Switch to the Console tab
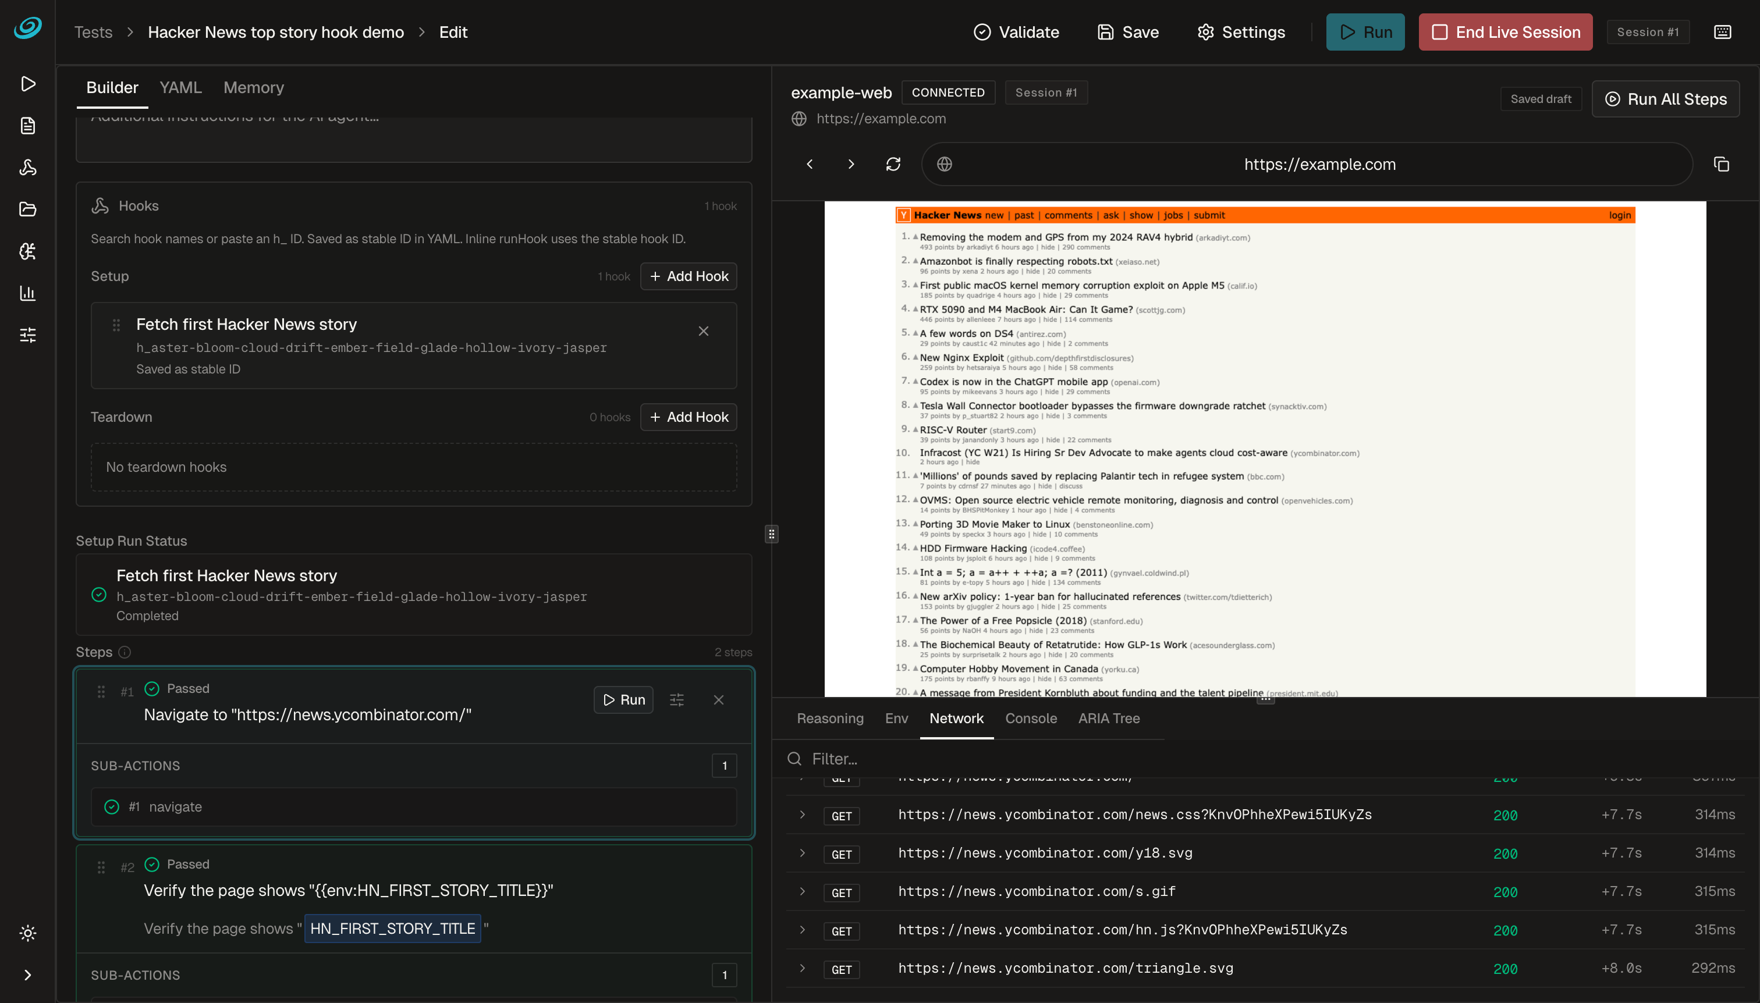This screenshot has width=1760, height=1003. coord(1030,719)
